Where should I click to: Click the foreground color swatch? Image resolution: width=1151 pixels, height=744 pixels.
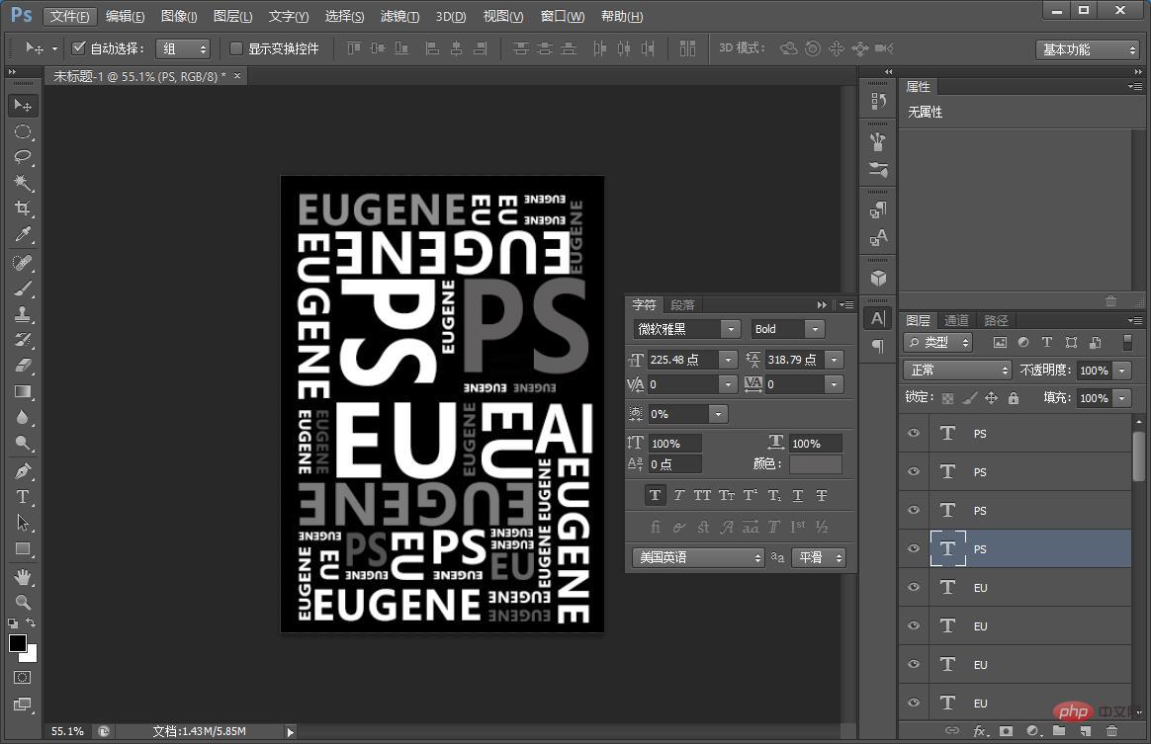coord(18,643)
